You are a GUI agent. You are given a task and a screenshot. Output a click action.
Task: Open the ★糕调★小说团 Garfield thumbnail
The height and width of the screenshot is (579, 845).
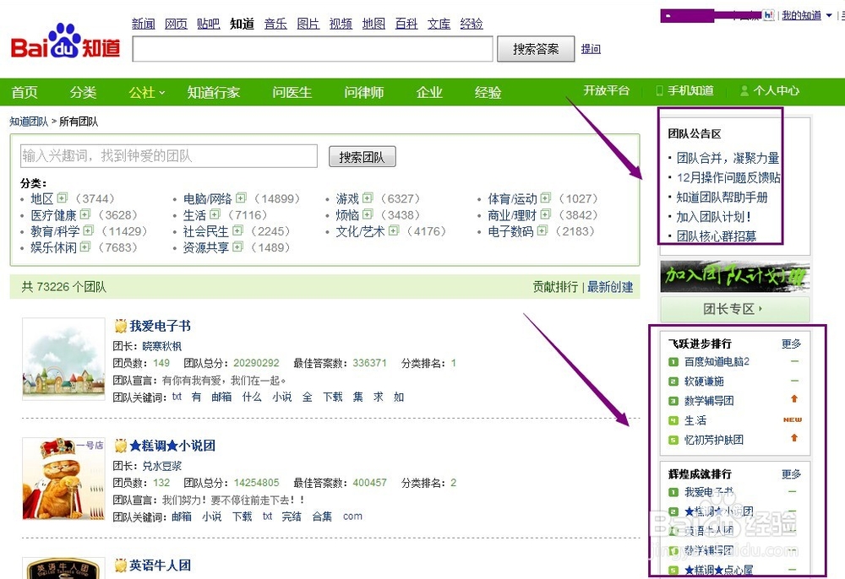click(63, 479)
